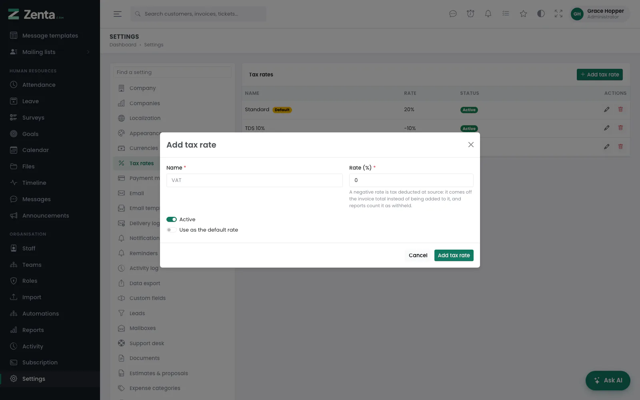Click the notifications bell icon

pos(488,14)
